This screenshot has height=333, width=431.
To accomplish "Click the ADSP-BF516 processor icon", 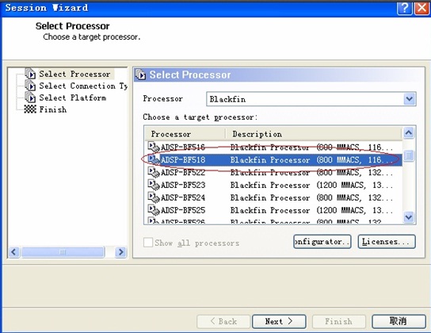I will (x=154, y=147).
